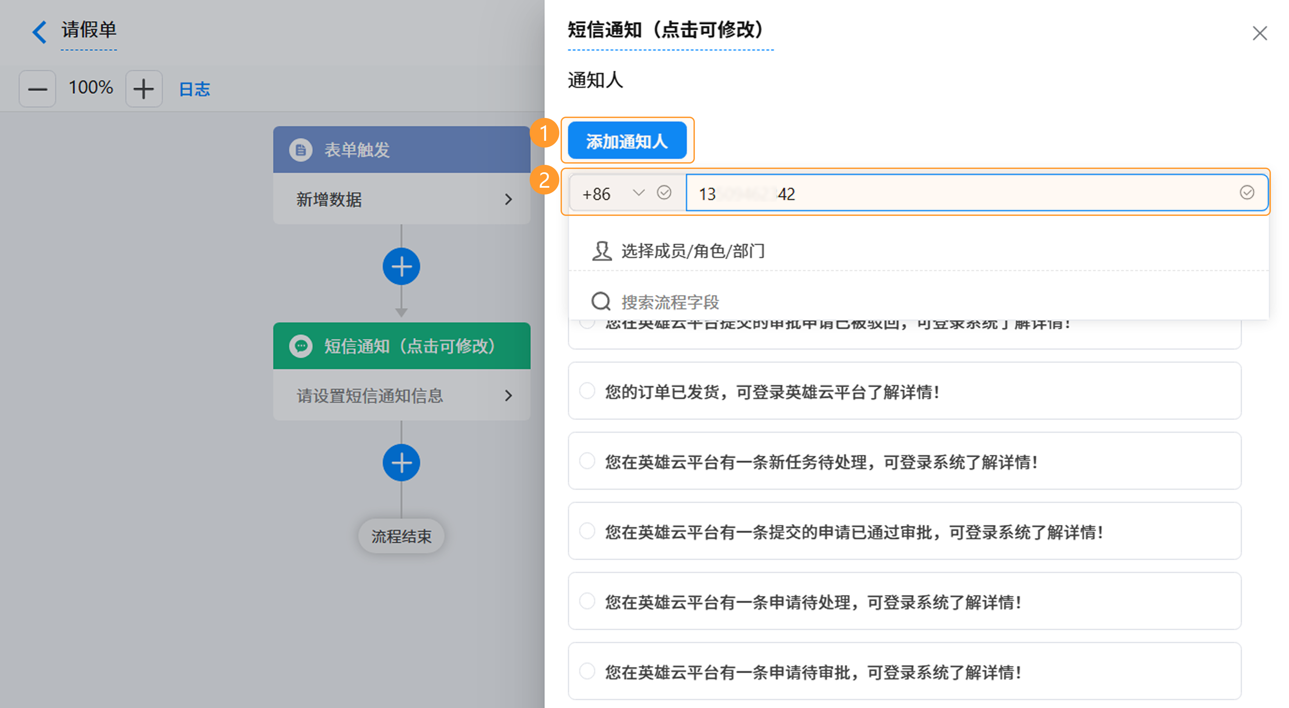The image size is (1289, 708).
Task: Expand the 新增数据 row chevron
Action: pyautogui.click(x=509, y=199)
